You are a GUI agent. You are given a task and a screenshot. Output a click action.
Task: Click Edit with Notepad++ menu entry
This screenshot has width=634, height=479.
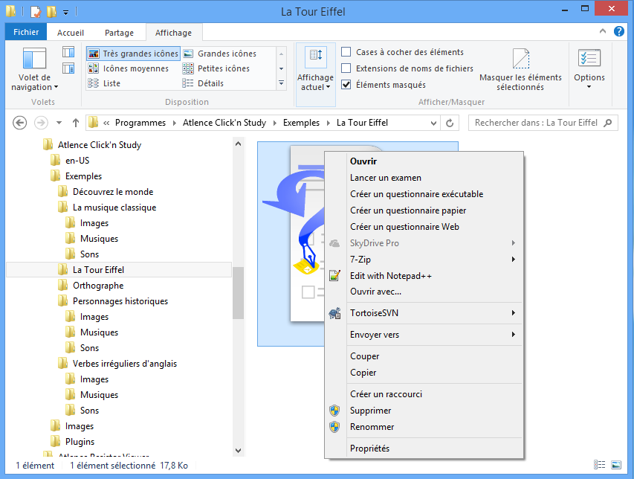tap(424, 276)
